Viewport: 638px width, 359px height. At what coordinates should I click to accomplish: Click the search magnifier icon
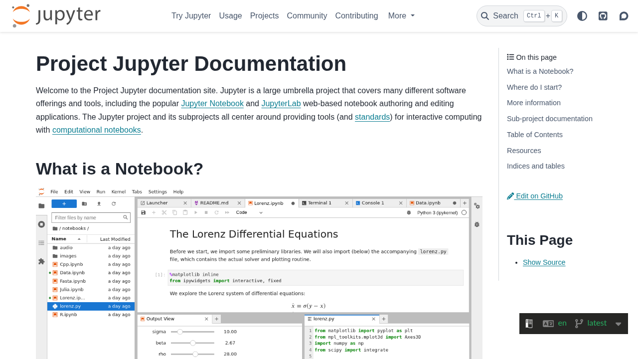[x=485, y=16]
